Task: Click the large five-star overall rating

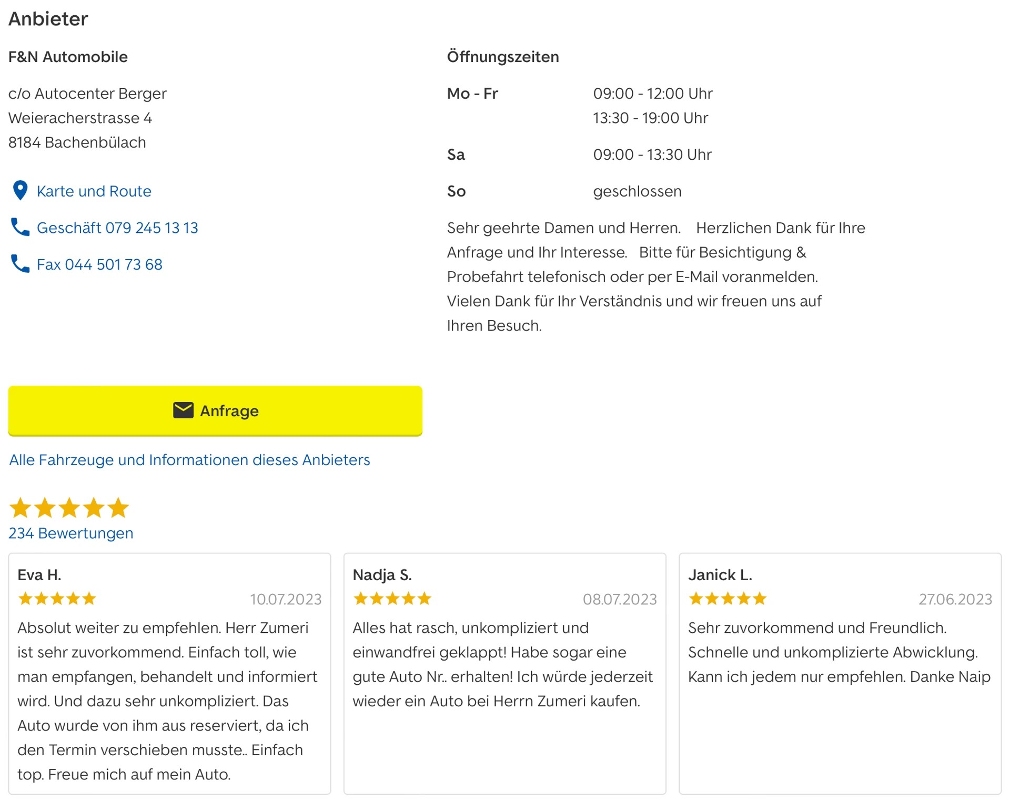Action: click(x=69, y=508)
